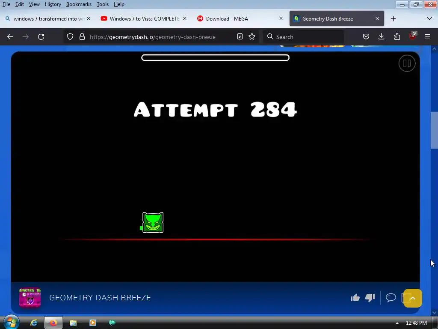Screen dimensions: 438x329
Task: Click the Show desktop button
Action: [x=435, y=323]
